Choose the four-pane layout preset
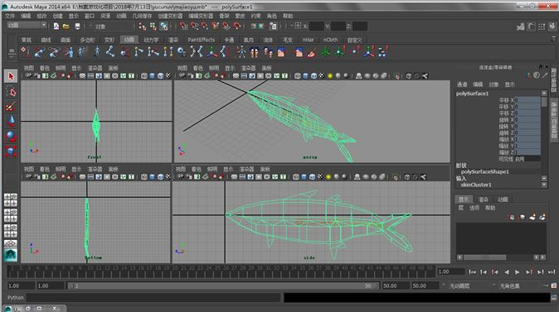559x312 pixels. coord(11,200)
